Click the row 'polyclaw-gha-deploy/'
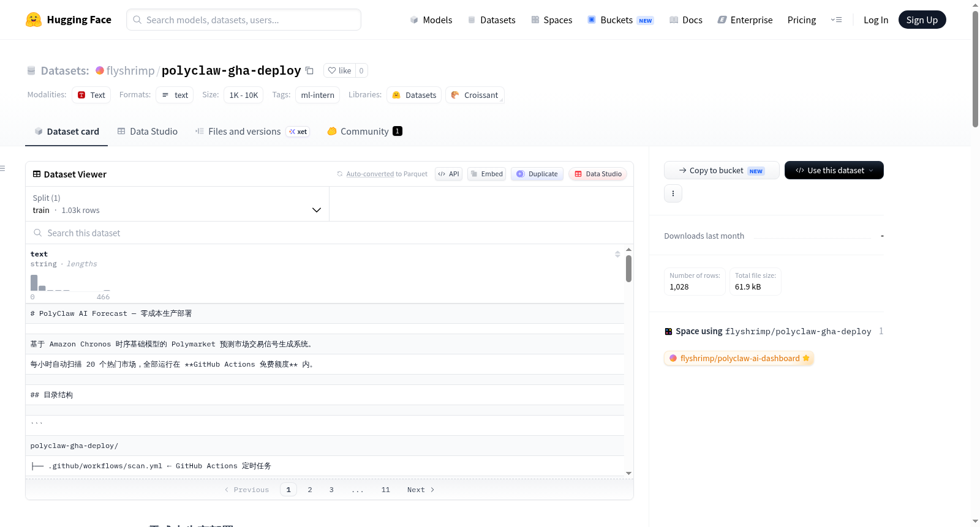 [x=325, y=446]
